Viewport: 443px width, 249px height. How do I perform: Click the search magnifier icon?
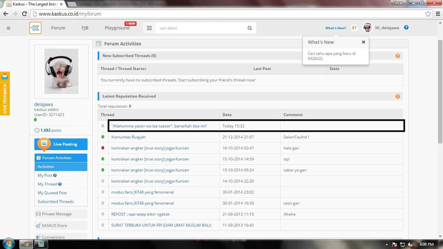coord(250,28)
